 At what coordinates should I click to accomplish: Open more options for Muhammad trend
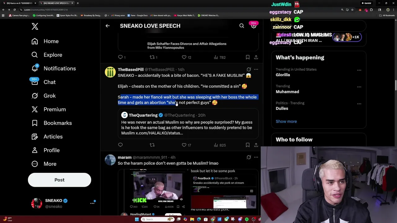click(359, 87)
